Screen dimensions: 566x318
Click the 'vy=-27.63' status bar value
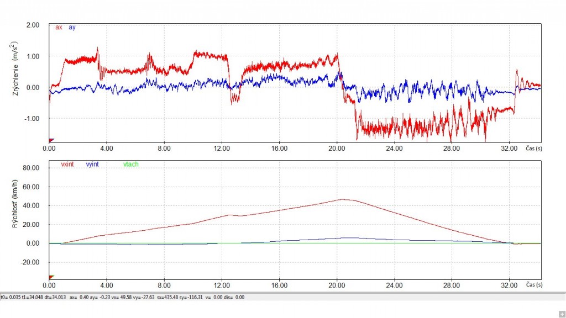coord(144,298)
